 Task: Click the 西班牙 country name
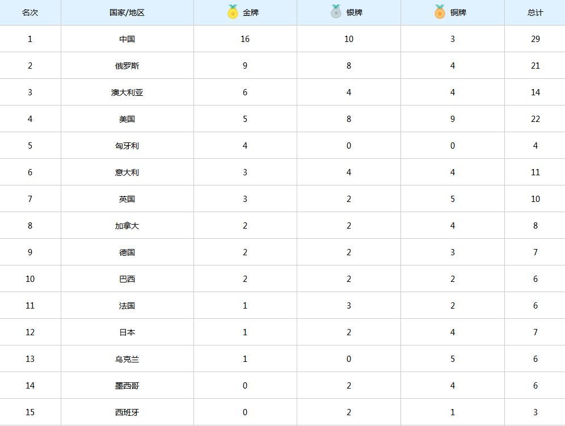127,412
